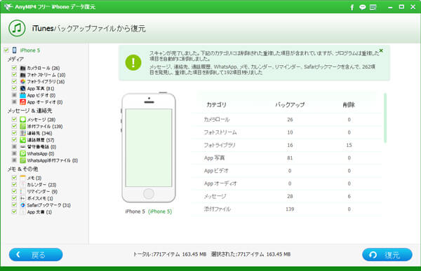Click the (iPhone 5) green device label
The image size is (421, 271).
tap(160, 211)
